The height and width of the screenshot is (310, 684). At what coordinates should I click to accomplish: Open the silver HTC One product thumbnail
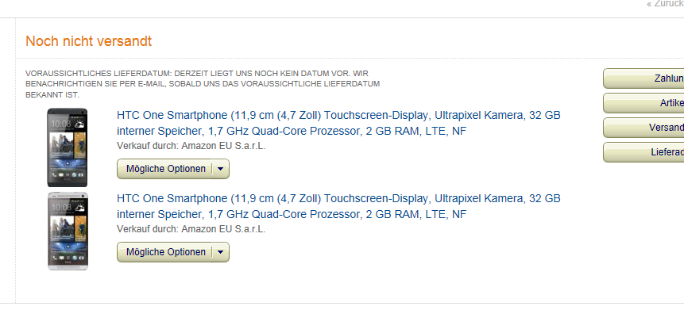[68, 231]
